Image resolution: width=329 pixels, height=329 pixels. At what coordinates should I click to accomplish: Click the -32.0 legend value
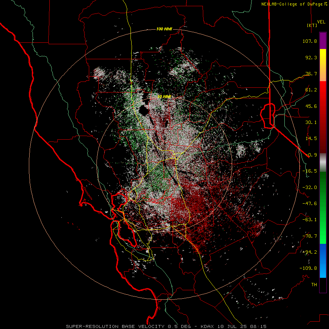click(310, 188)
